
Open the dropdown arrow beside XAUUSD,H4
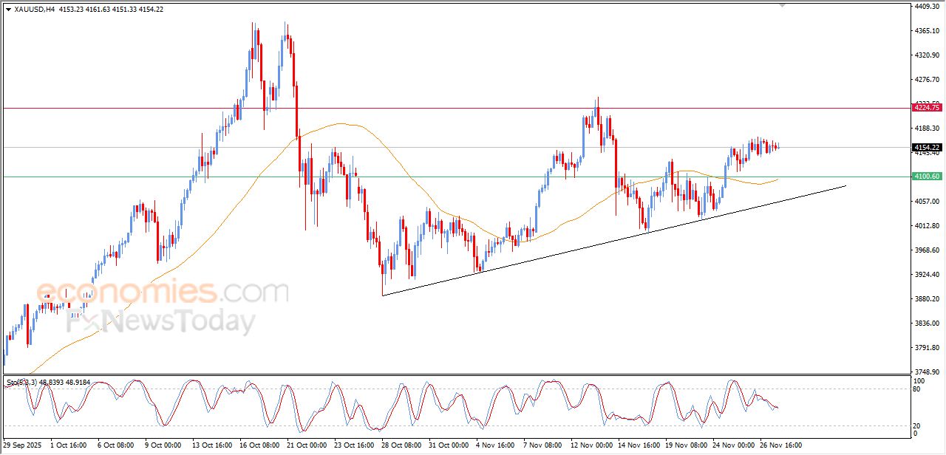tap(8, 9)
